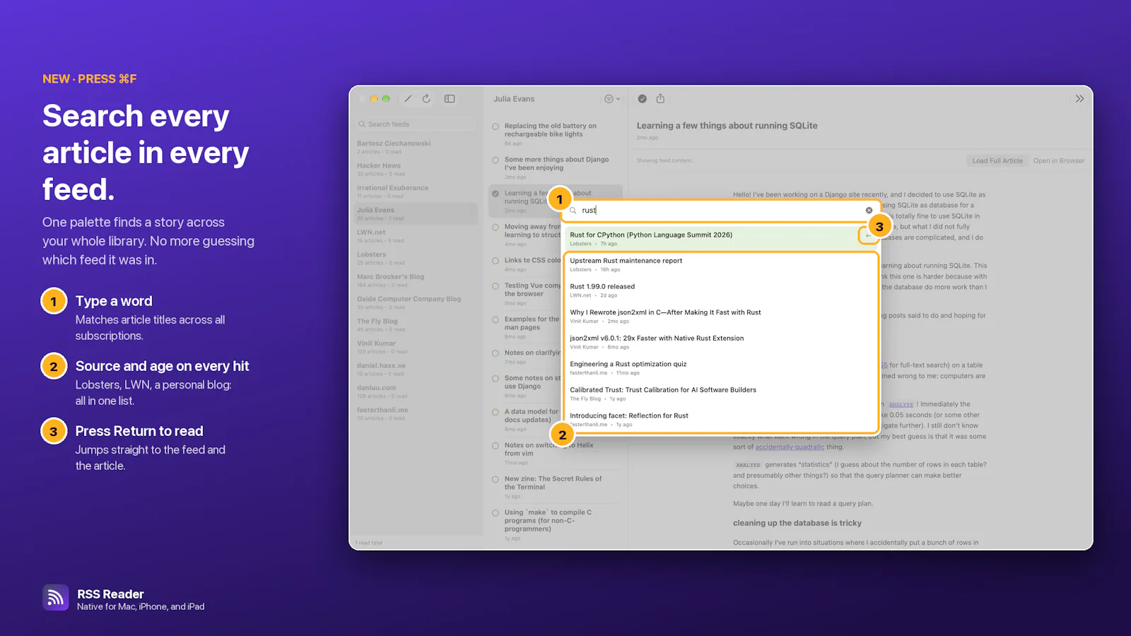1131x636 pixels.
Task: Toggle read circle for 'Replacing the old battery'
Action: click(496, 126)
